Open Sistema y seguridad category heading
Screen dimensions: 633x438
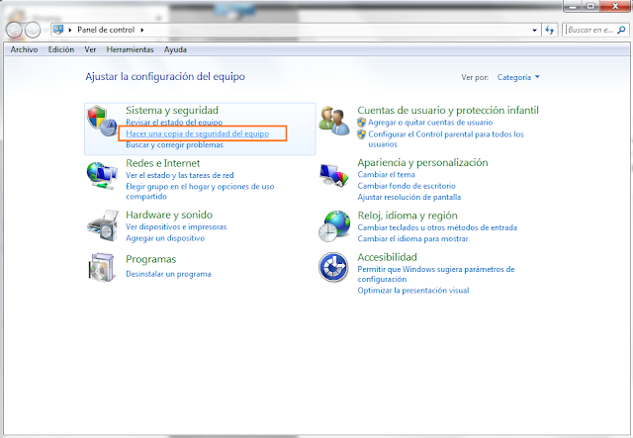tap(172, 110)
